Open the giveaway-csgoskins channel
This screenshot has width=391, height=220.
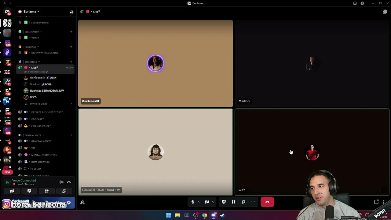point(45,53)
